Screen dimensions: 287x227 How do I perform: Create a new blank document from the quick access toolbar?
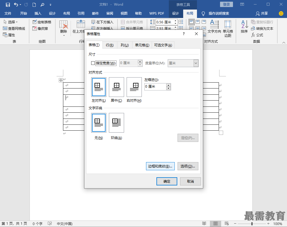[34, 4]
